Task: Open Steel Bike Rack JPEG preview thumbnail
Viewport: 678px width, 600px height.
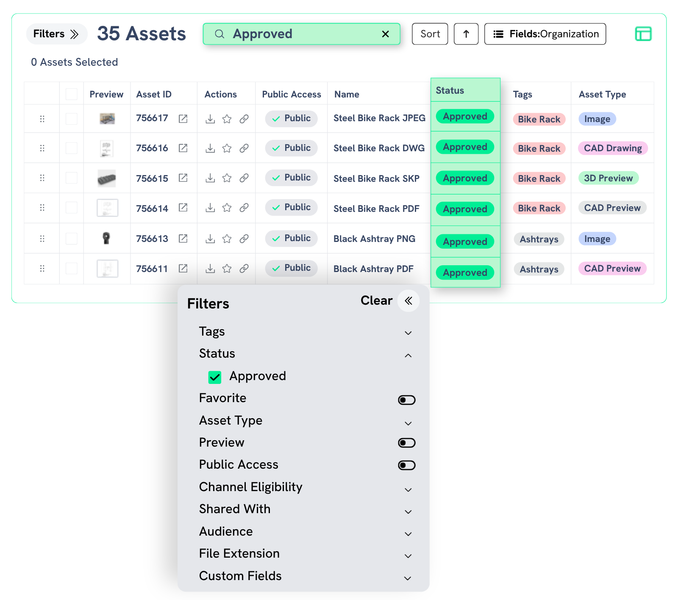Action: pyautogui.click(x=107, y=119)
